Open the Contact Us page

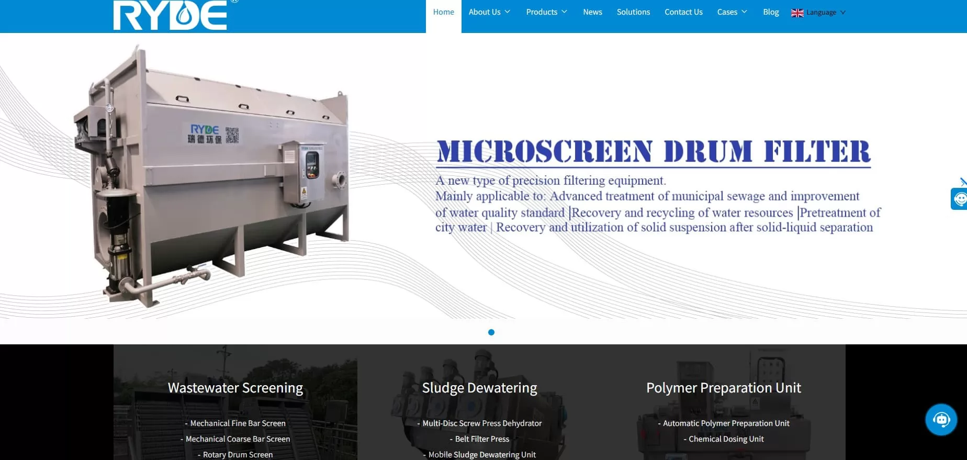(x=683, y=12)
